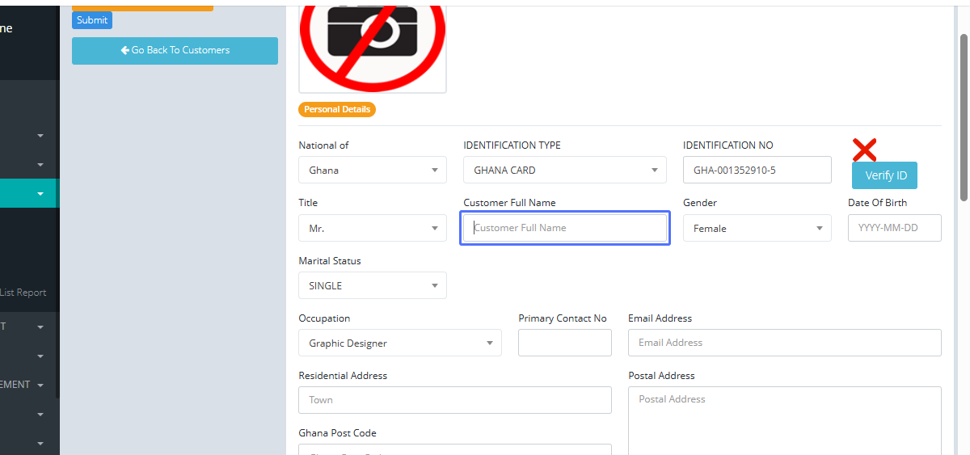Click the Date Of Birth field
Viewport: 970px width, 455px height.
click(x=894, y=228)
